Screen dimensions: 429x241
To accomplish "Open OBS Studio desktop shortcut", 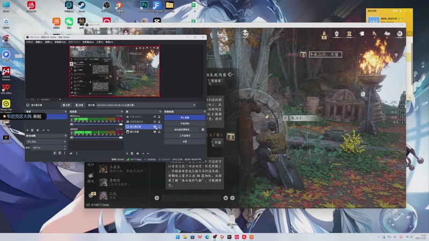I will coord(106,5).
